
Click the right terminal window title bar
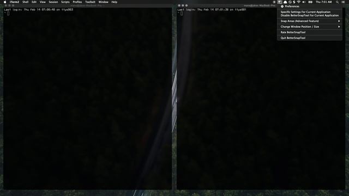point(227,5)
